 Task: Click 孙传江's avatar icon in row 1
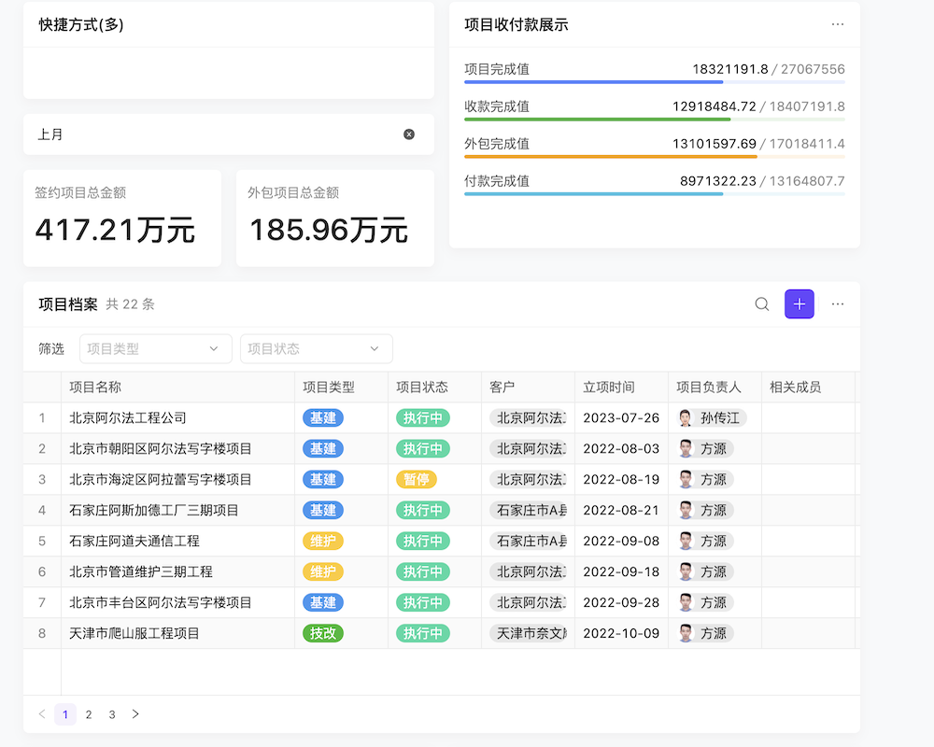tap(685, 417)
